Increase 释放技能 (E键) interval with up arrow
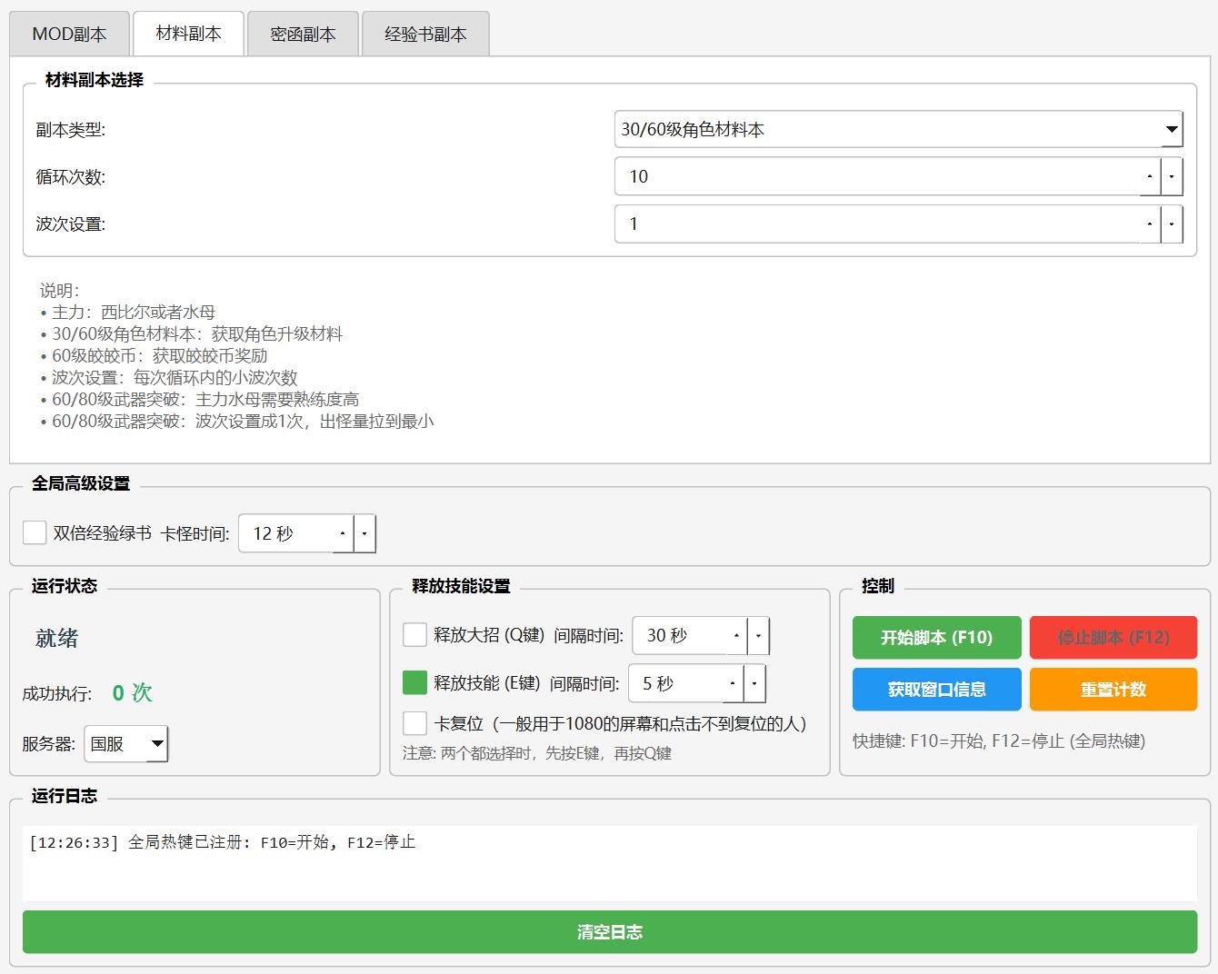The height and width of the screenshot is (974, 1218). pos(733,683)
